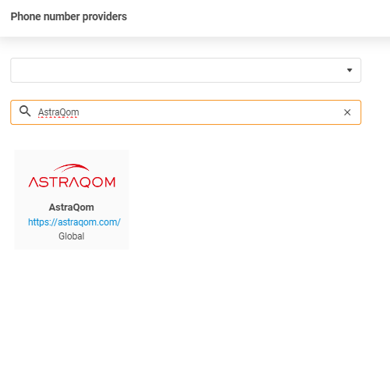Focus the search field containing AstraQom

186,112
